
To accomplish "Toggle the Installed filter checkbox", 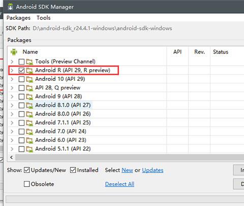I will (x=73, y=170).
